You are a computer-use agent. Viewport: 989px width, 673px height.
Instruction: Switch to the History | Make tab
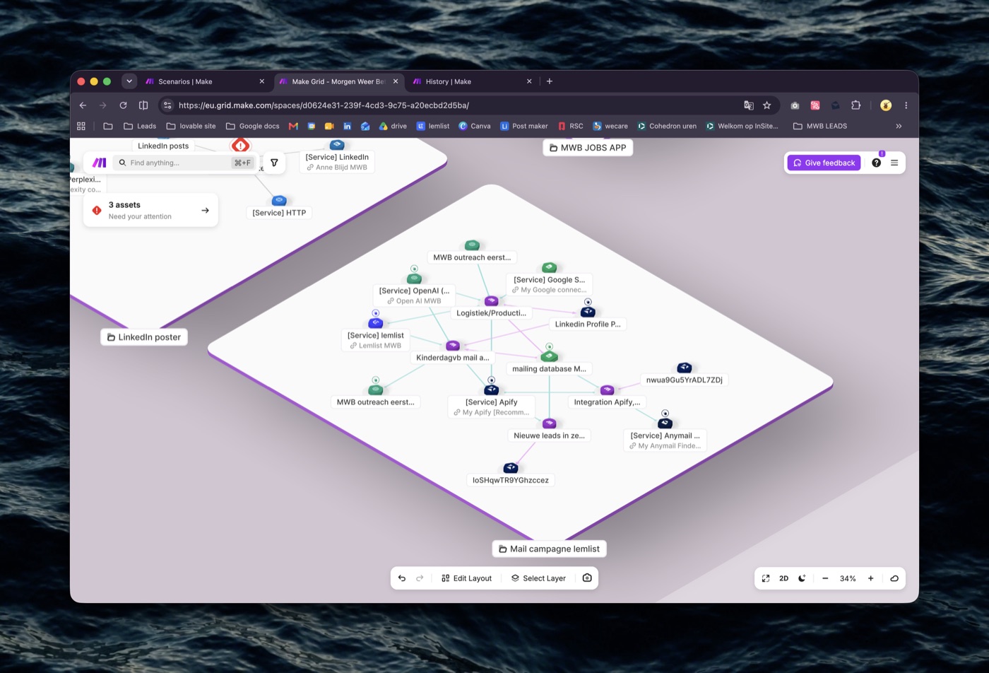click(x=471, y=81)
